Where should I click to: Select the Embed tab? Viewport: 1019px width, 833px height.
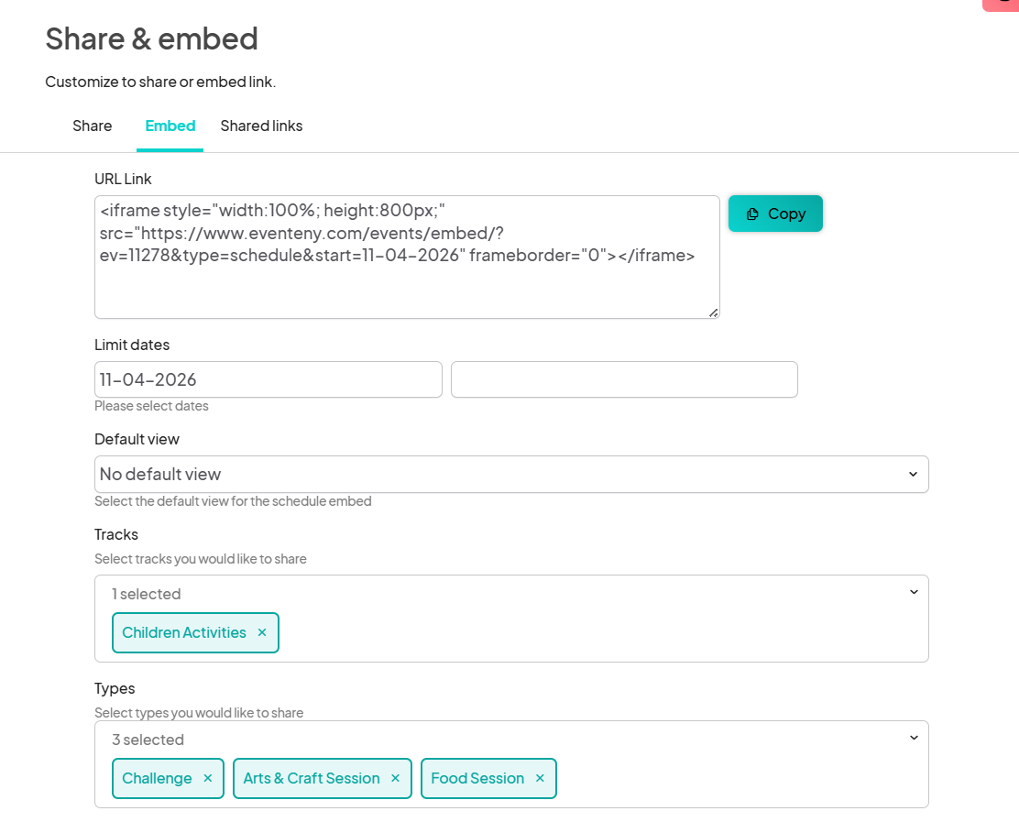(x=170, y=126)
